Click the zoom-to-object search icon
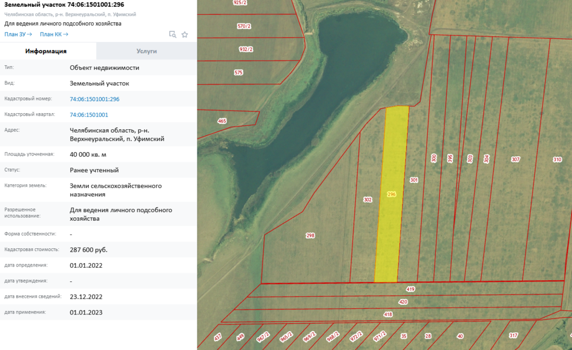This screenshot has width=572, height=350. point(173,34)
